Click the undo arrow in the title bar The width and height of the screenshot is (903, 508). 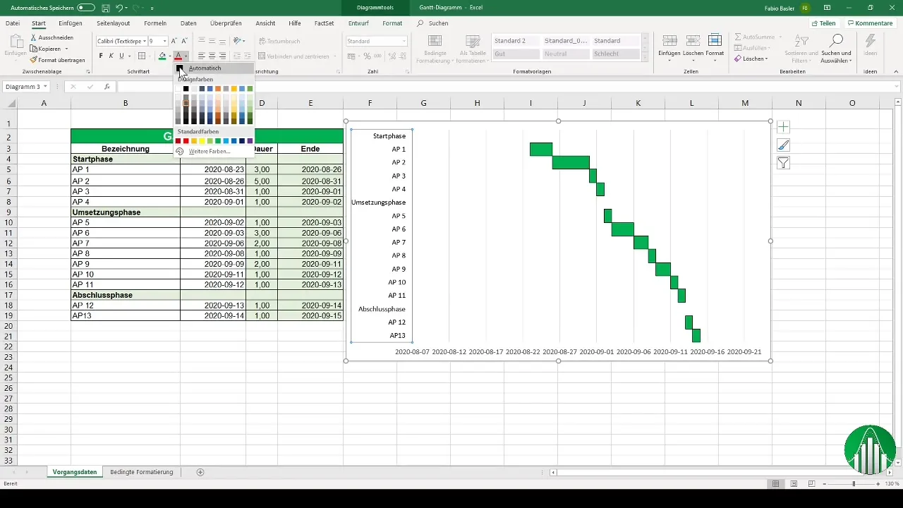pyautogui.click(x=120, y=8)
